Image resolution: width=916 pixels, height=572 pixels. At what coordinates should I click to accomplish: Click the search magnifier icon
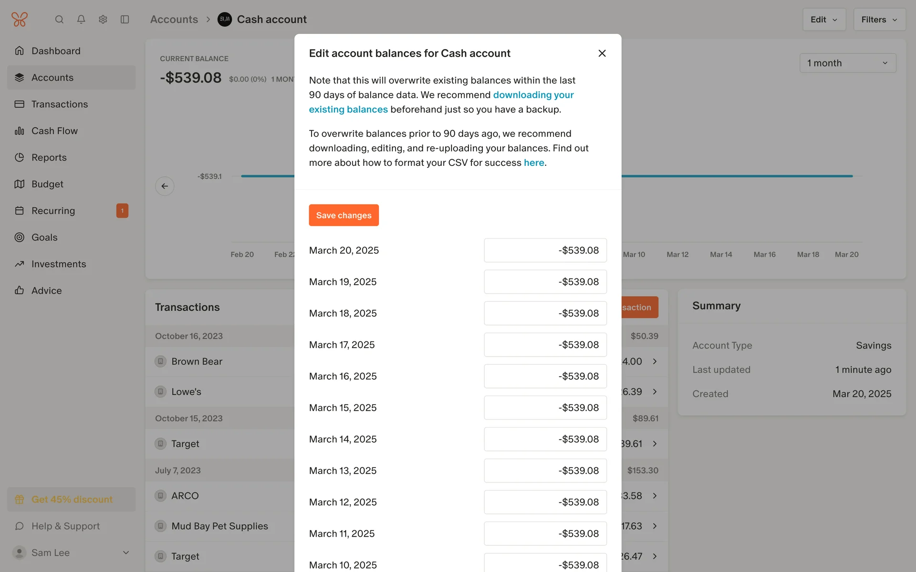pyautogui.click(x=59, y=20)
